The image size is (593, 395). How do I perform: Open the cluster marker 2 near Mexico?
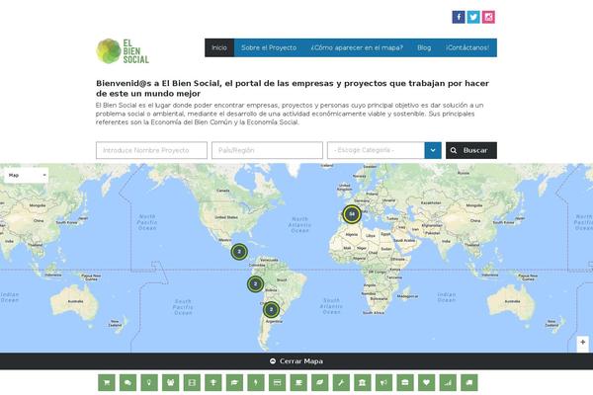[x=239, y=252]
